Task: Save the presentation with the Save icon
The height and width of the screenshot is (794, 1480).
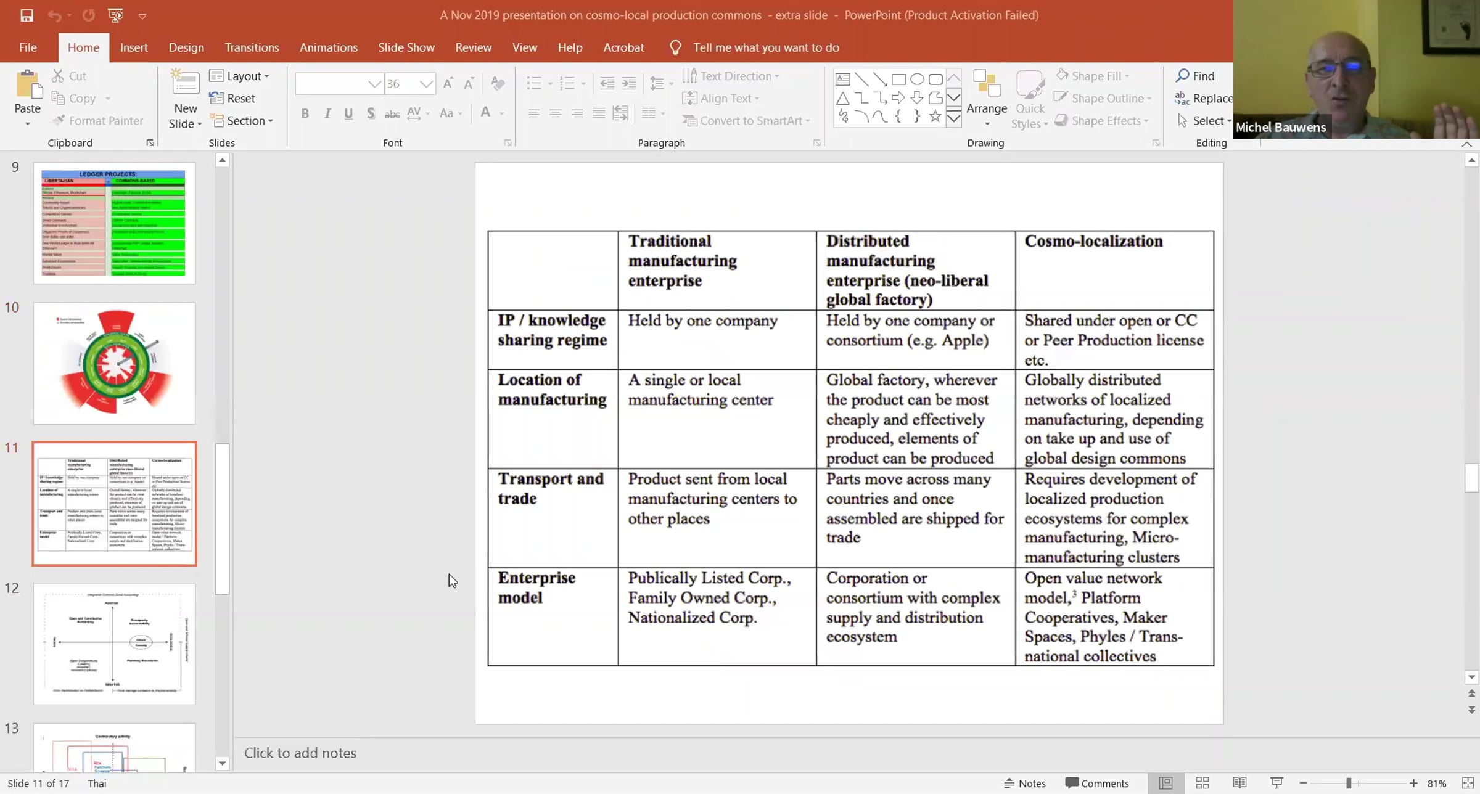Action: pyautogui.click(x=27, y=15)
